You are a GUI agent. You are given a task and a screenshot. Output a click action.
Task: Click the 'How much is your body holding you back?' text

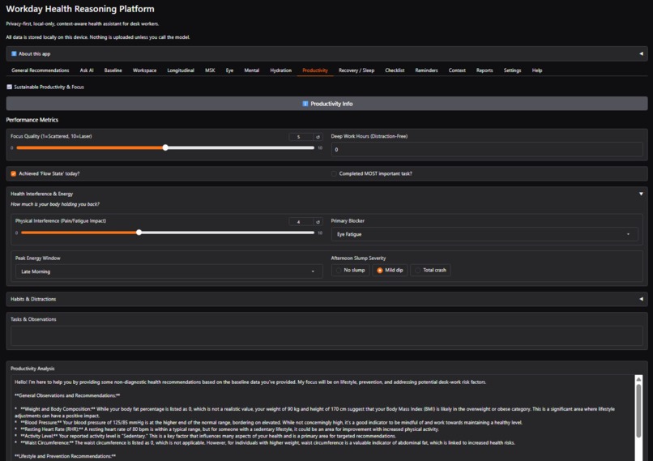pos(55,204)
